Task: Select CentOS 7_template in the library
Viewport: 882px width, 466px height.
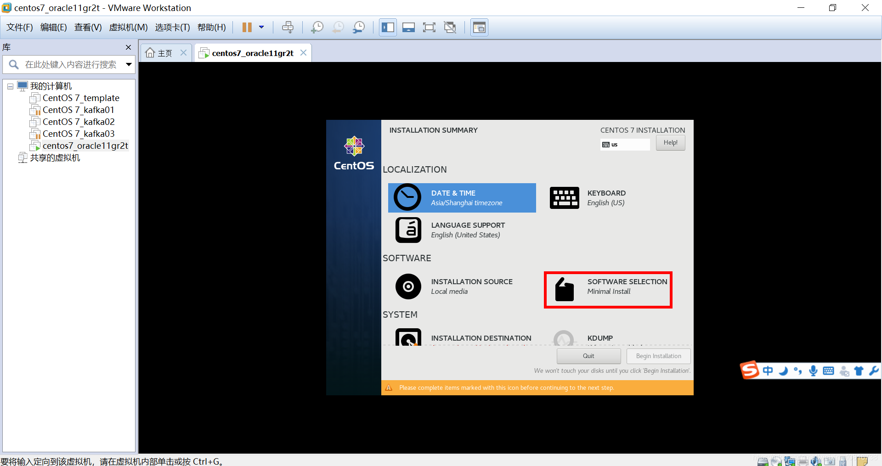Action: click(x=81, y=98)
